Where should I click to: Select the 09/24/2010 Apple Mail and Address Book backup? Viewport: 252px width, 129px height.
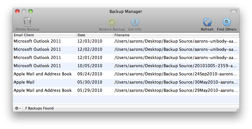tap(126, 74)
